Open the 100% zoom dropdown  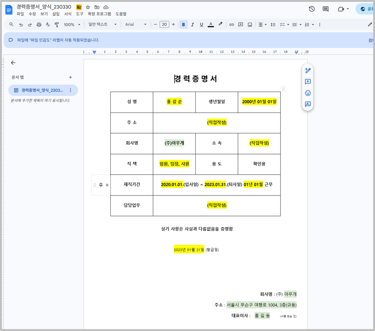pyautogui.click(x=72, y=25)
